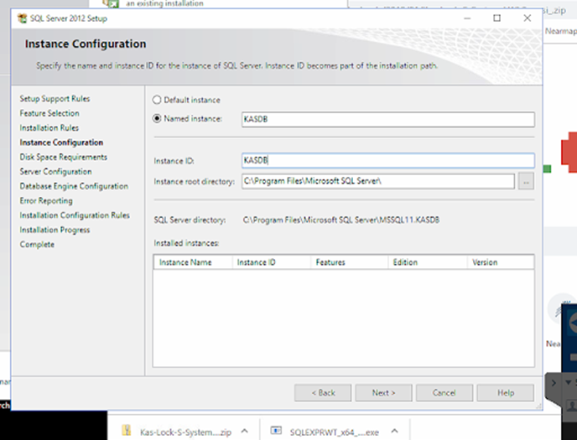This screenshot has height=440, width=577.
Task: Go back with the < Back button
Action: click(323, 393)
